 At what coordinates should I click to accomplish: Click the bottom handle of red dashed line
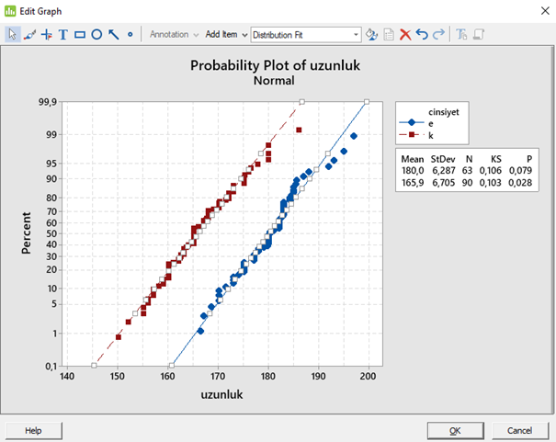click(x=94, y=366)
